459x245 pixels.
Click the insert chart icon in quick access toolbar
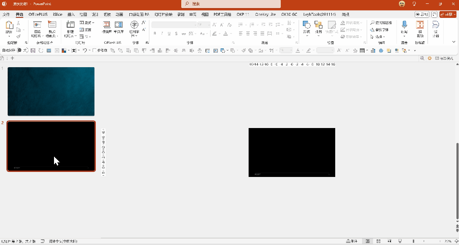[373, 51]
